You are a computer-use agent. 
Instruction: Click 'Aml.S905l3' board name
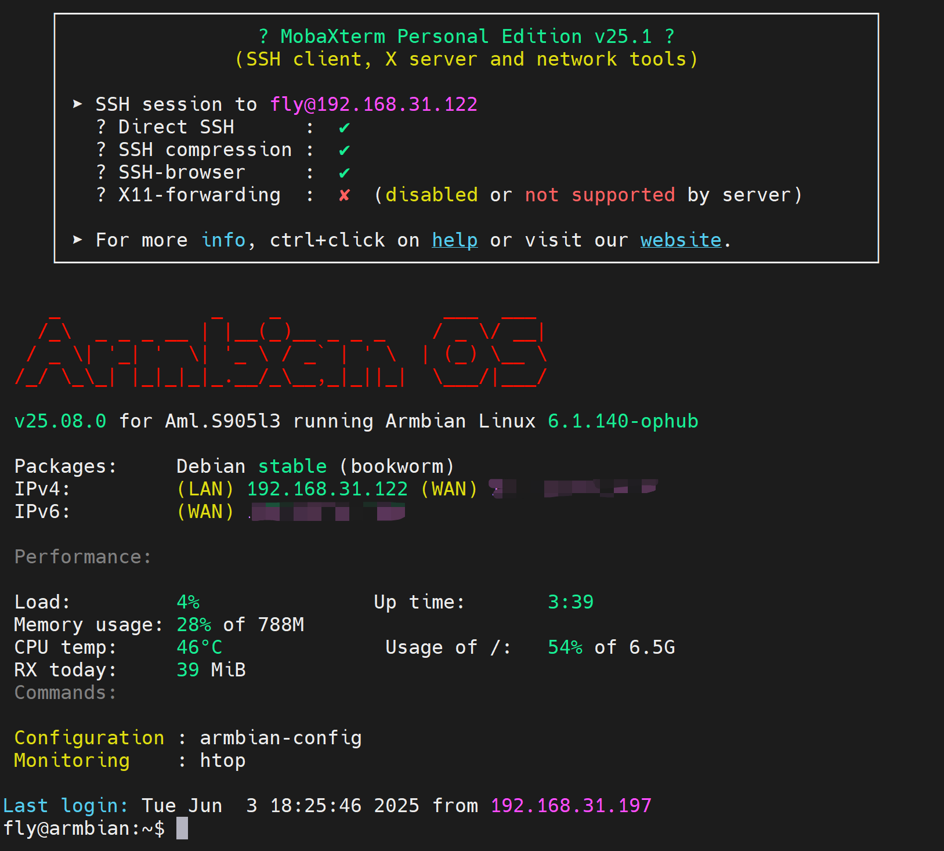click(223, 421)
